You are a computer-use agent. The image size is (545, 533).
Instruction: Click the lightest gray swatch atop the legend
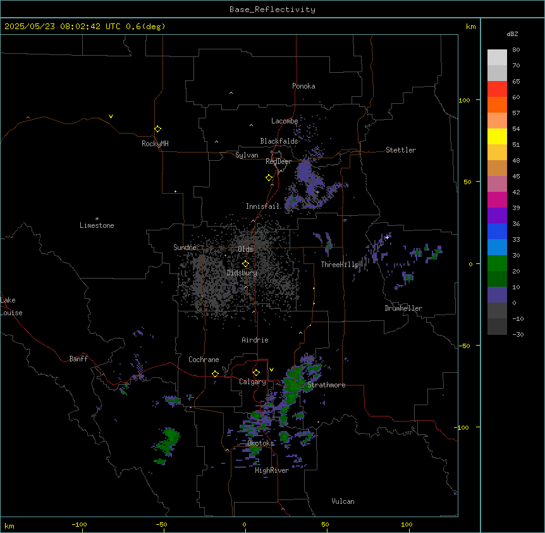tap(497, 58)
